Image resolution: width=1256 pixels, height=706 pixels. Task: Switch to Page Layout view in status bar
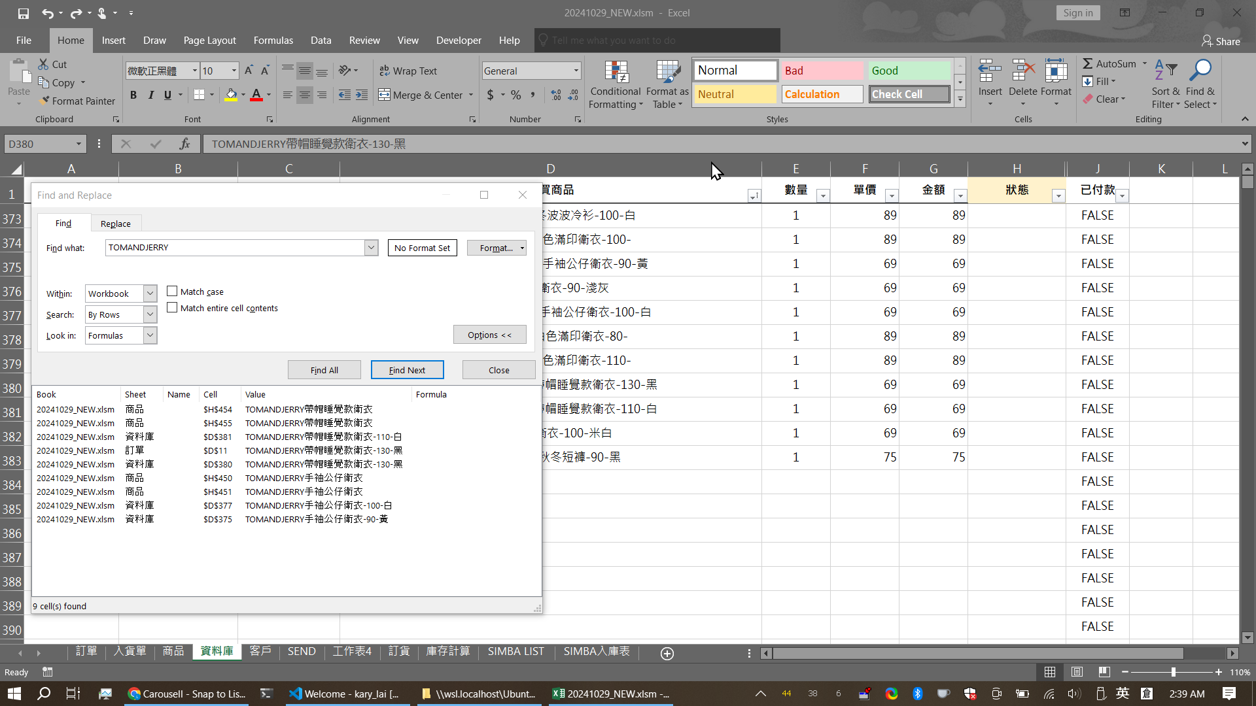(1077, 672)
